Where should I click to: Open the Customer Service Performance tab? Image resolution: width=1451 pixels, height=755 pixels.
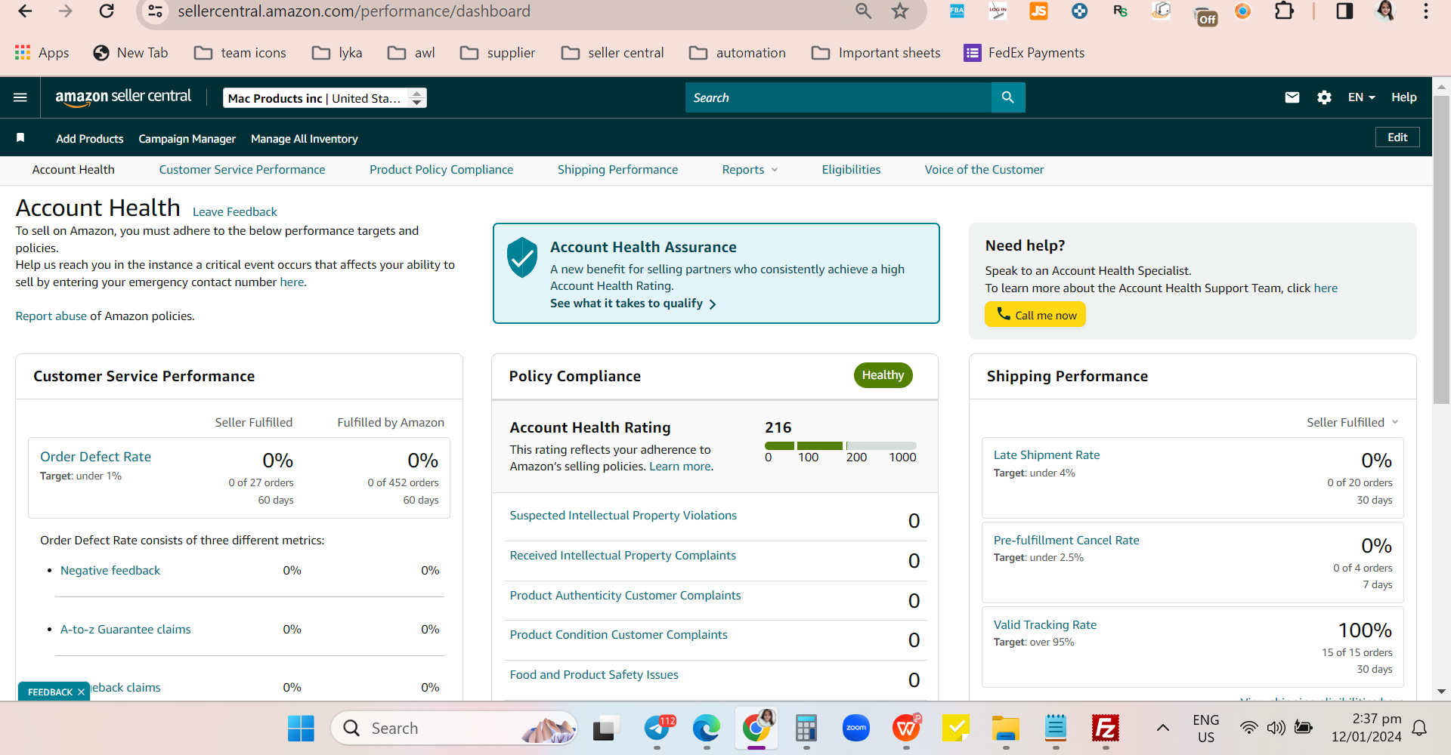click(x=242, y=170)
